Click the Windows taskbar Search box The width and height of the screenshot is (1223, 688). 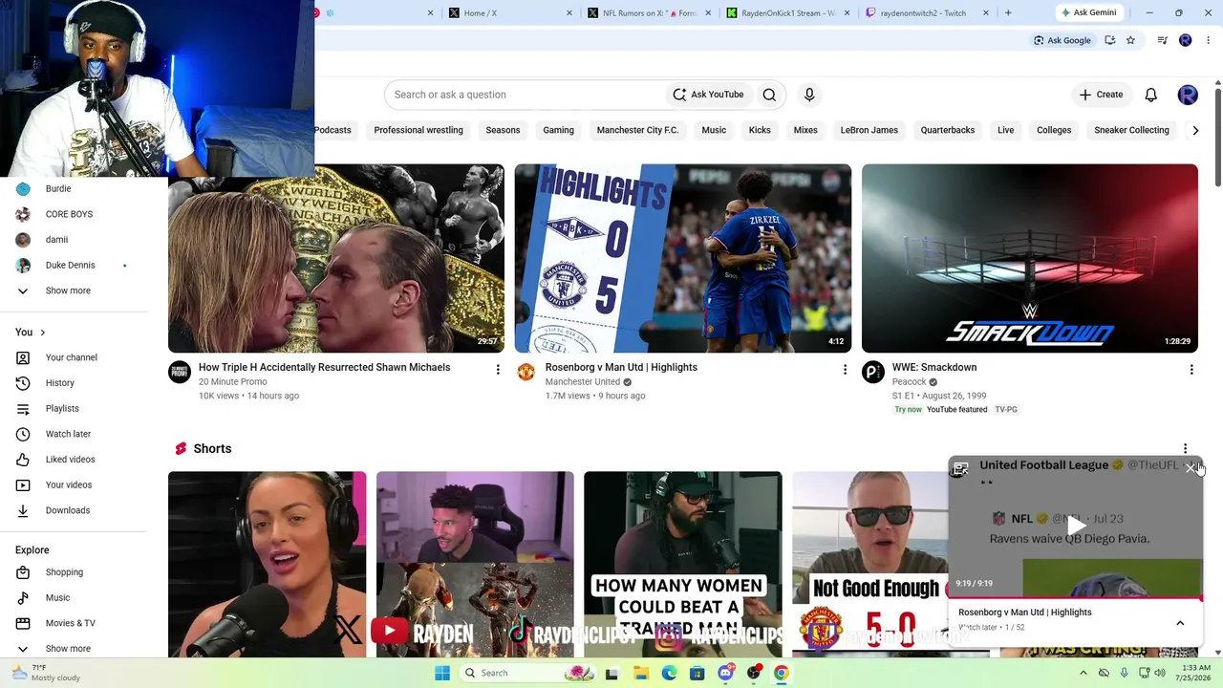point(528,673)
